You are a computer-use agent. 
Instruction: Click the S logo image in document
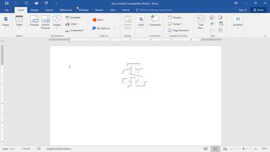(x=135, y=76)
